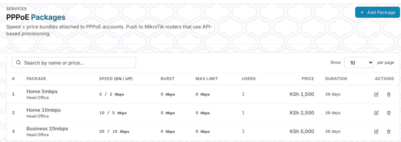Click the USERS column header
Screen dimensions: 401x142
pos(249,79)
